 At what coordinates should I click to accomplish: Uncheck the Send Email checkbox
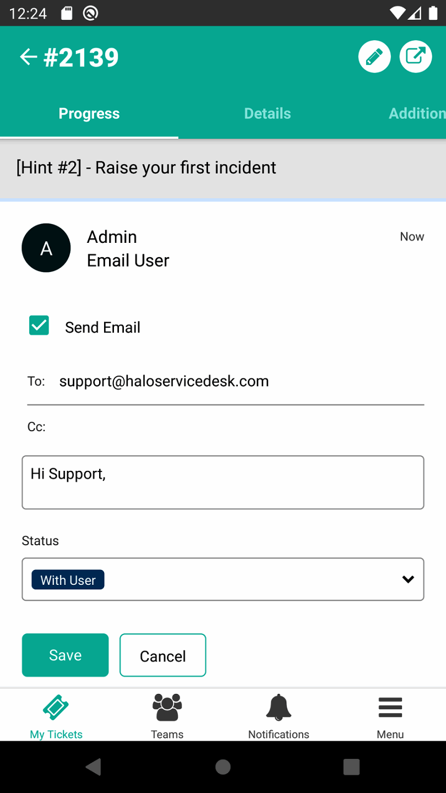click(x=39, y=326)
